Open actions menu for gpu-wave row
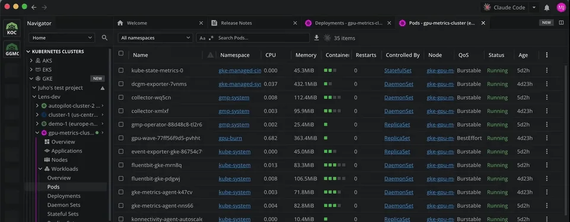 click(x=547, y=138)
